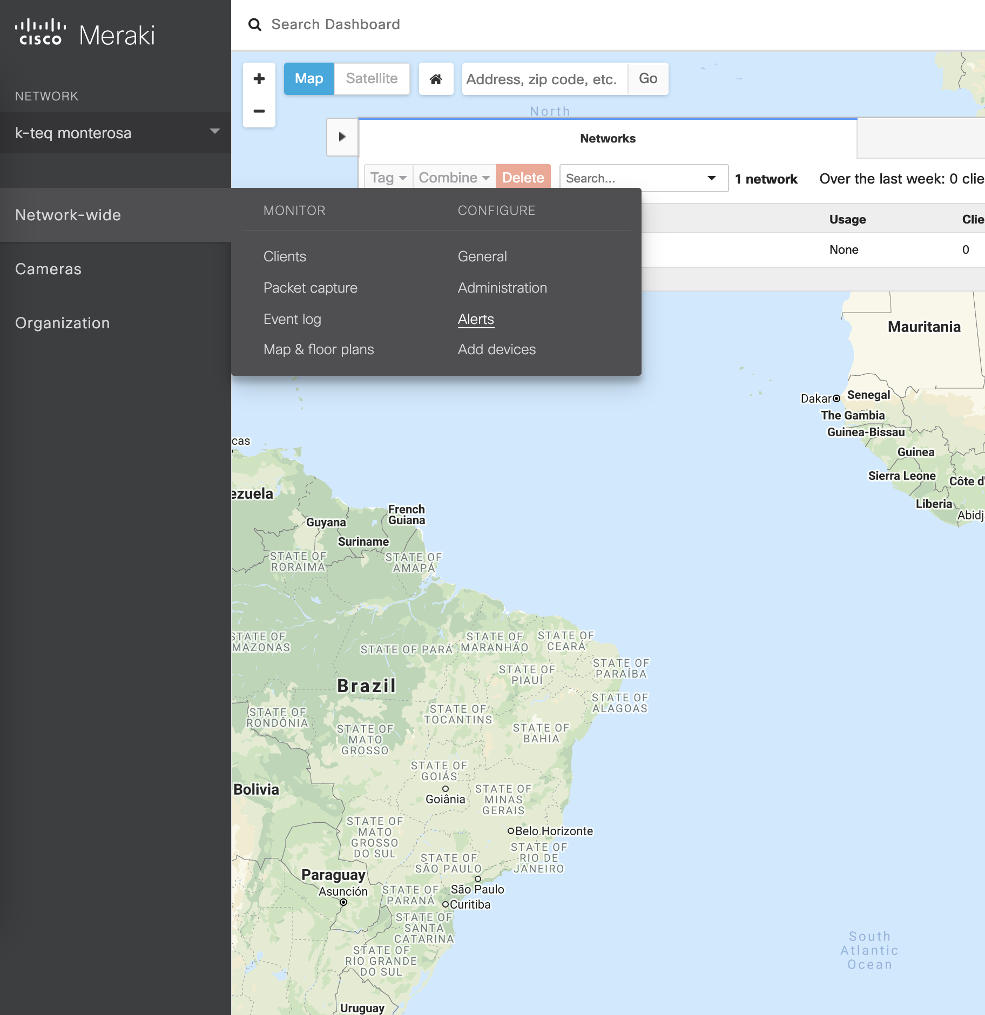
Task: Click the São Paulo city label
Action: [x=477, y=889]
